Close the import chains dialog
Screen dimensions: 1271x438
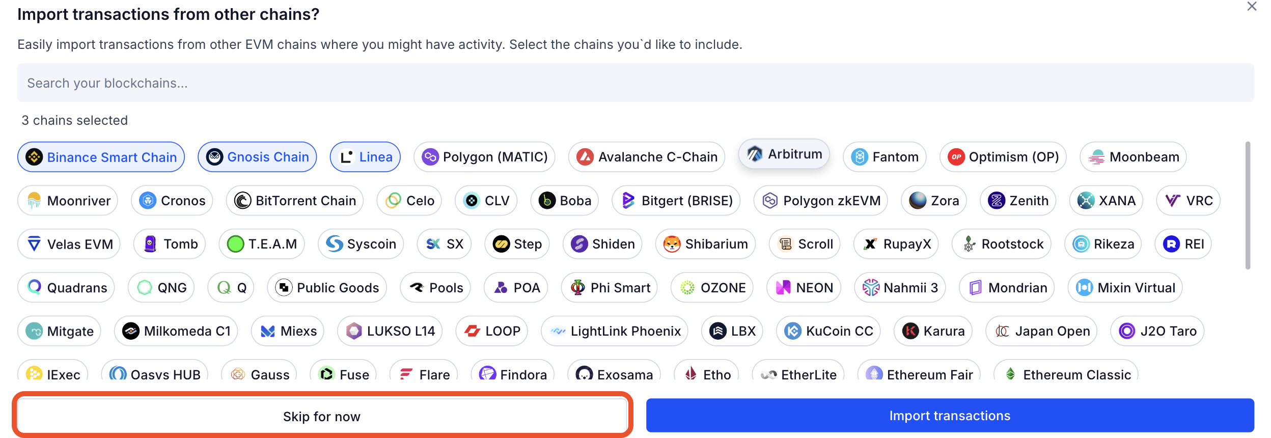[1252, 6]
